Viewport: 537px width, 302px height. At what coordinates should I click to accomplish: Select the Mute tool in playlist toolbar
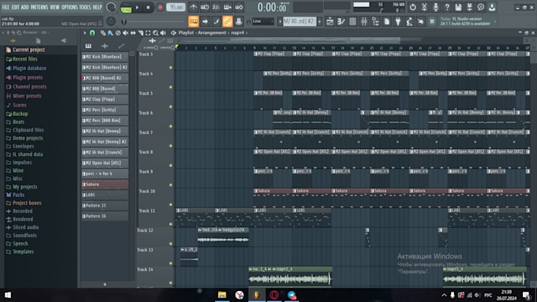tap(126, 33)
